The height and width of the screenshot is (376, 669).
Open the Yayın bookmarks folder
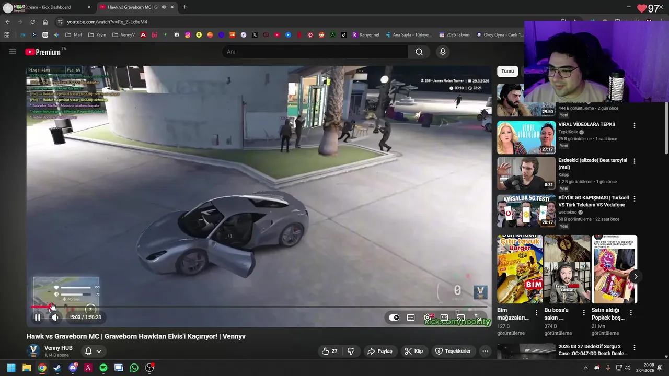(x=97, y=35)
